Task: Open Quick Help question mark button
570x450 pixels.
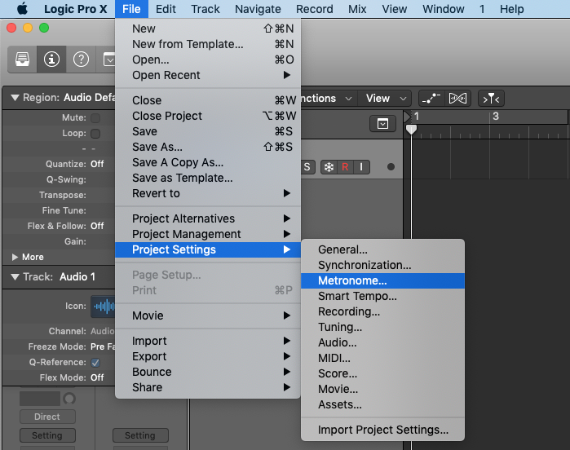Action: (x=81, y=59)
